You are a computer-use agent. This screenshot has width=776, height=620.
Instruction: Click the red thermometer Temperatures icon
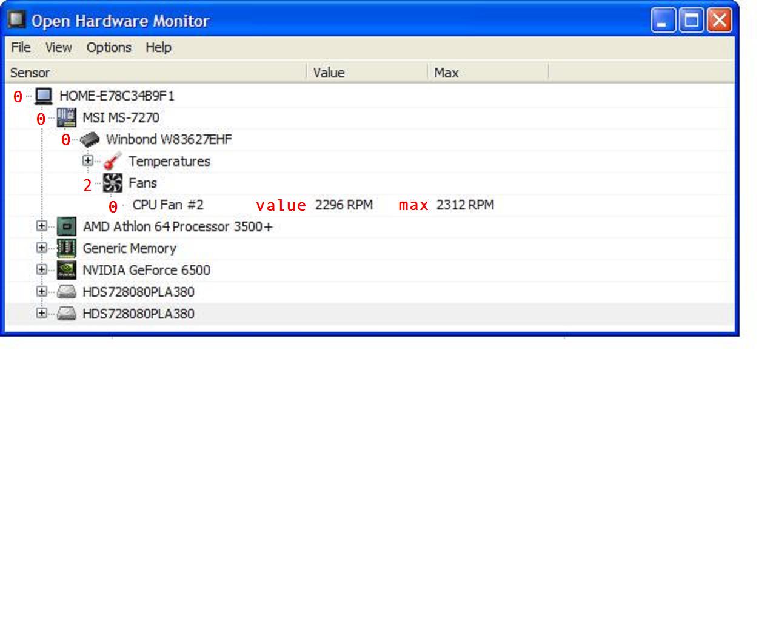[x=113, y=162]
